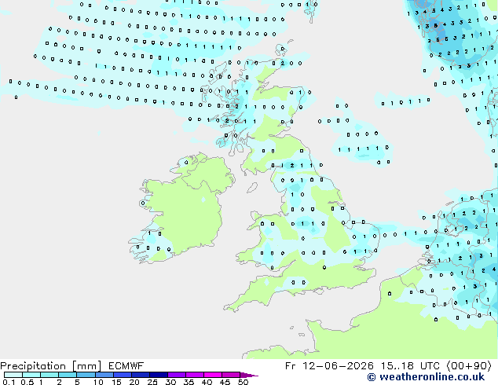This screenshot has height=385, width=498.
Task: Click the '0.5' legend scale label
Action: (x=27, y=382)
